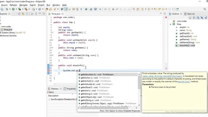This screenshot has width=208, height=117.
Task: Toggle Mark Occurrences highlighter icon
Action: point(66,9)
